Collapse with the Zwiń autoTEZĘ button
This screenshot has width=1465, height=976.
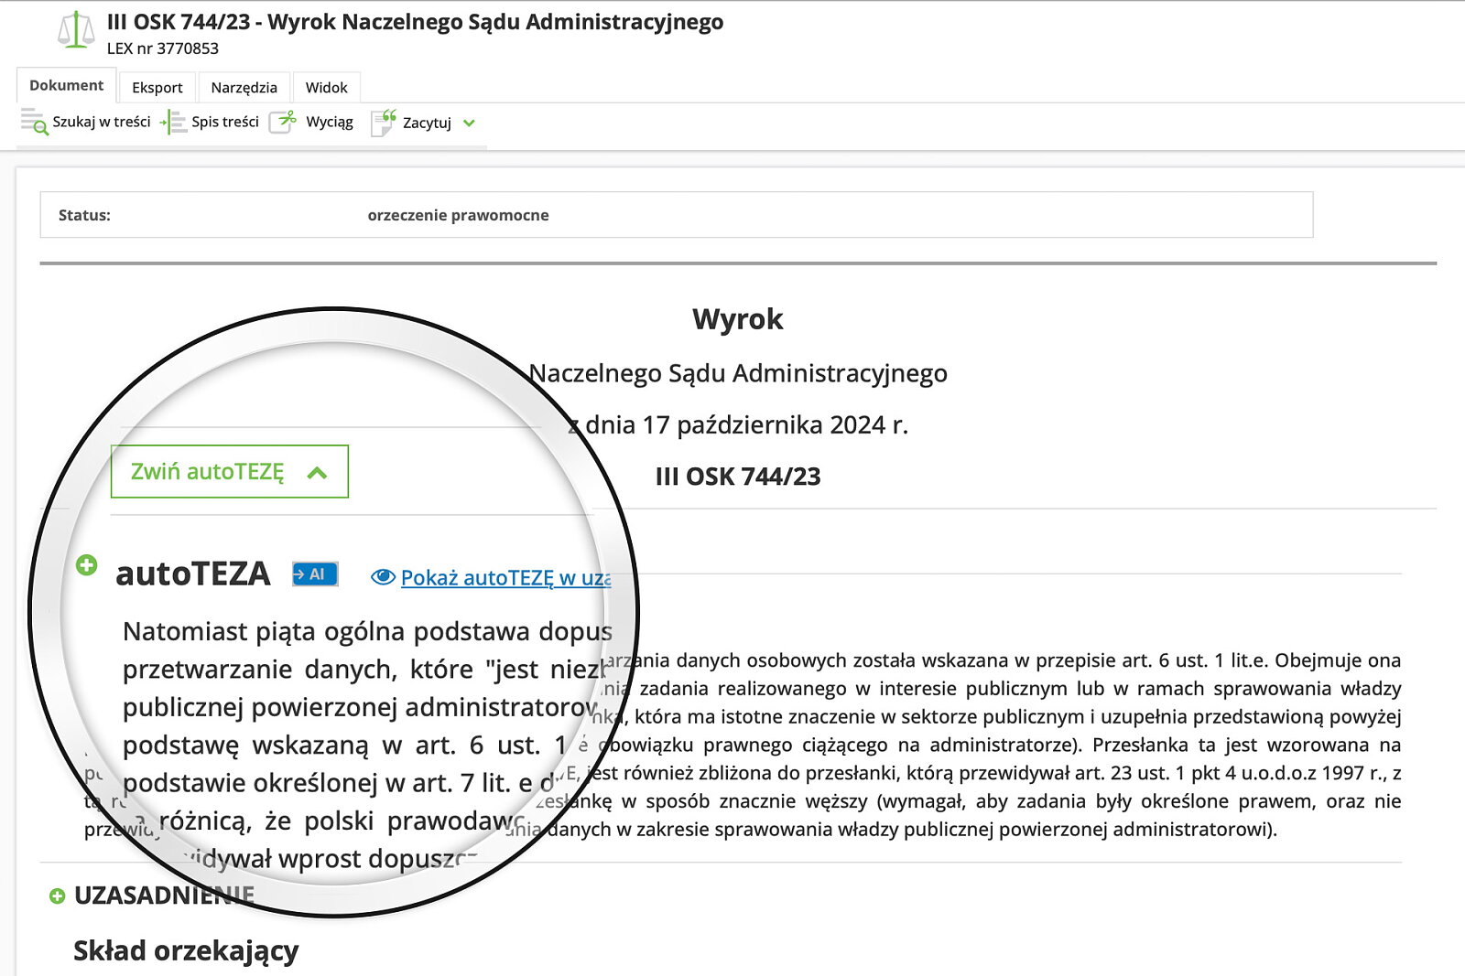pos(229,472)
